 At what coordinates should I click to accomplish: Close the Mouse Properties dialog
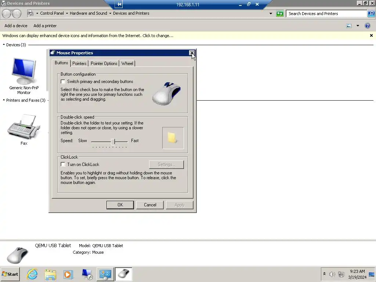(192, 53)
